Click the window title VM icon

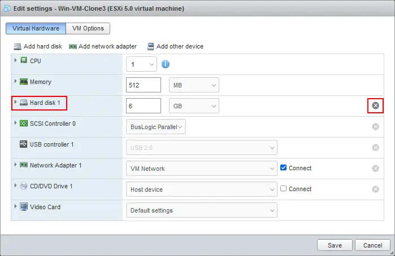click(7, 8)
